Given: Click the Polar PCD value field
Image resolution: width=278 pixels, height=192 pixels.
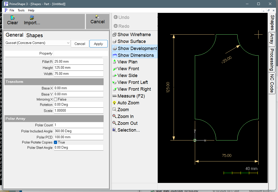Looking at the screenshot, I should (79, 137).
